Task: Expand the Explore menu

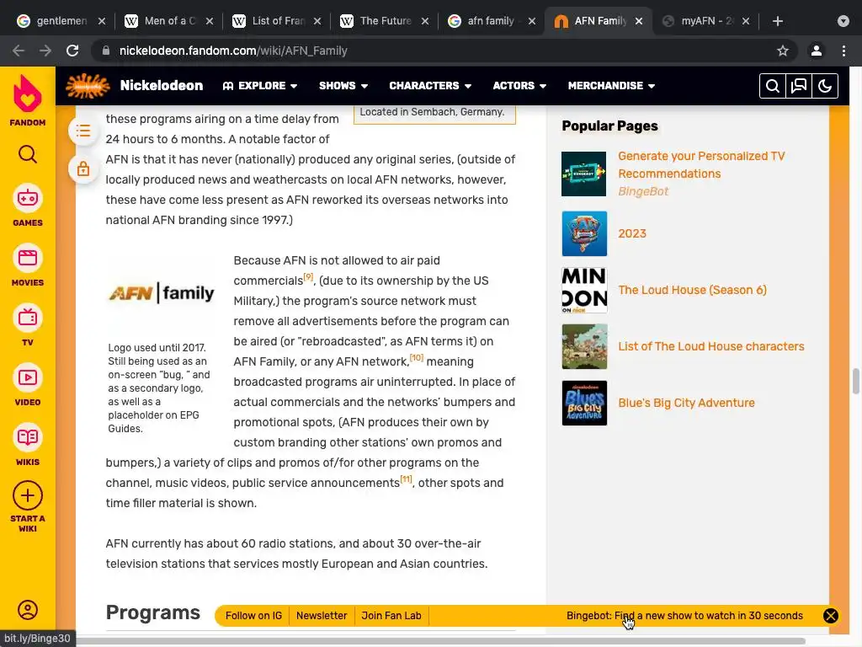Action: 260,86
